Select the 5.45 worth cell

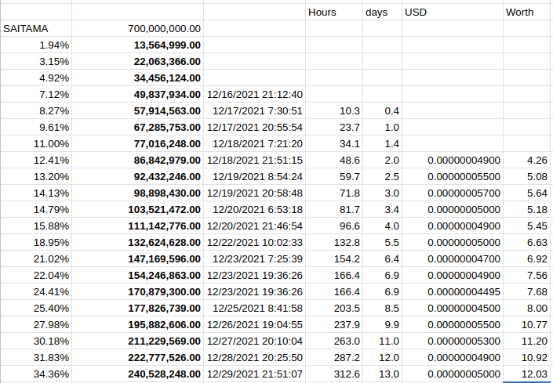click(x=528, y=226)
